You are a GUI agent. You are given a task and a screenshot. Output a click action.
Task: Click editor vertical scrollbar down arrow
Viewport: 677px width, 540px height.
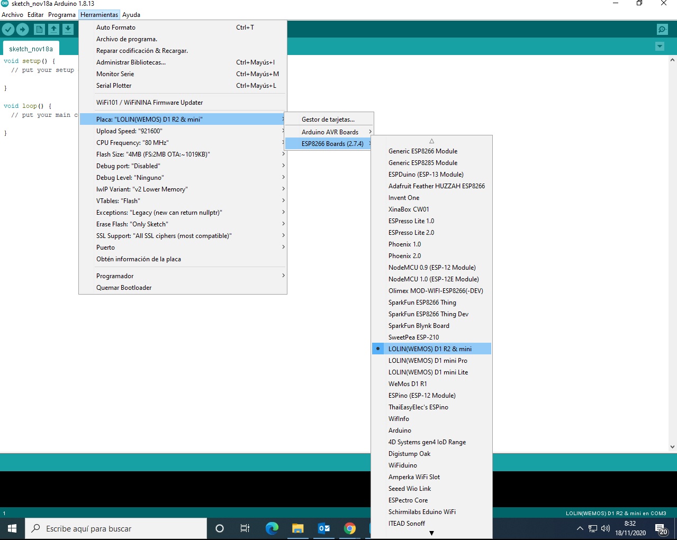(673, 447)
